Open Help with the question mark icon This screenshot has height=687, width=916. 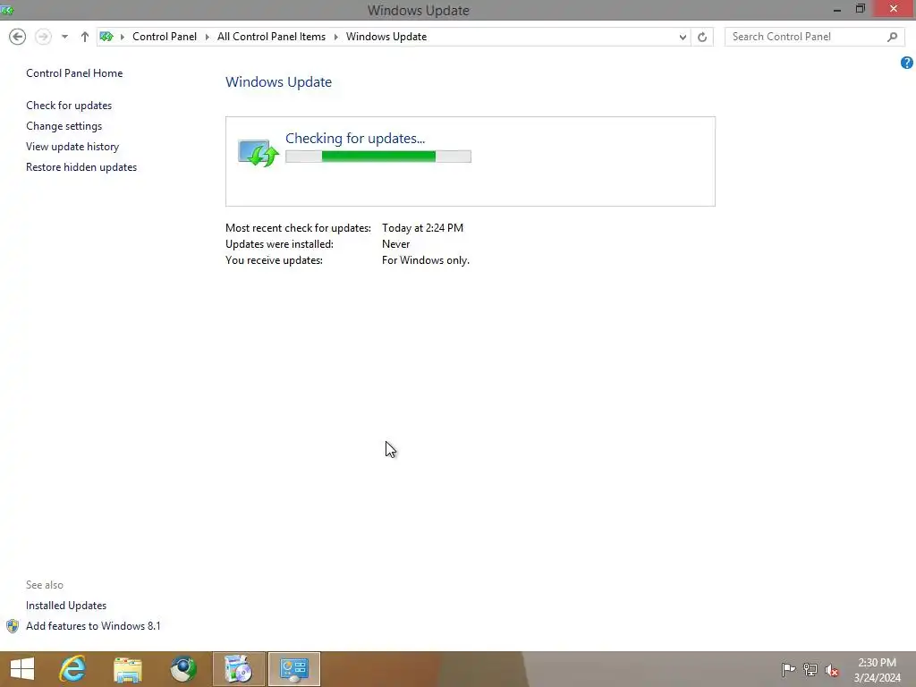tap(907, 63)
